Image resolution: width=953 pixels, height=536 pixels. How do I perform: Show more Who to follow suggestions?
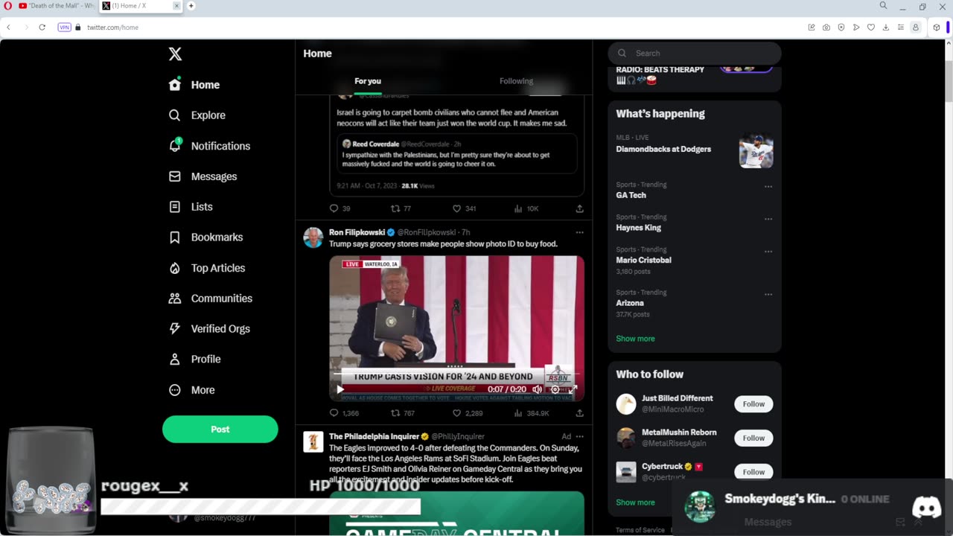coord(635,502)
